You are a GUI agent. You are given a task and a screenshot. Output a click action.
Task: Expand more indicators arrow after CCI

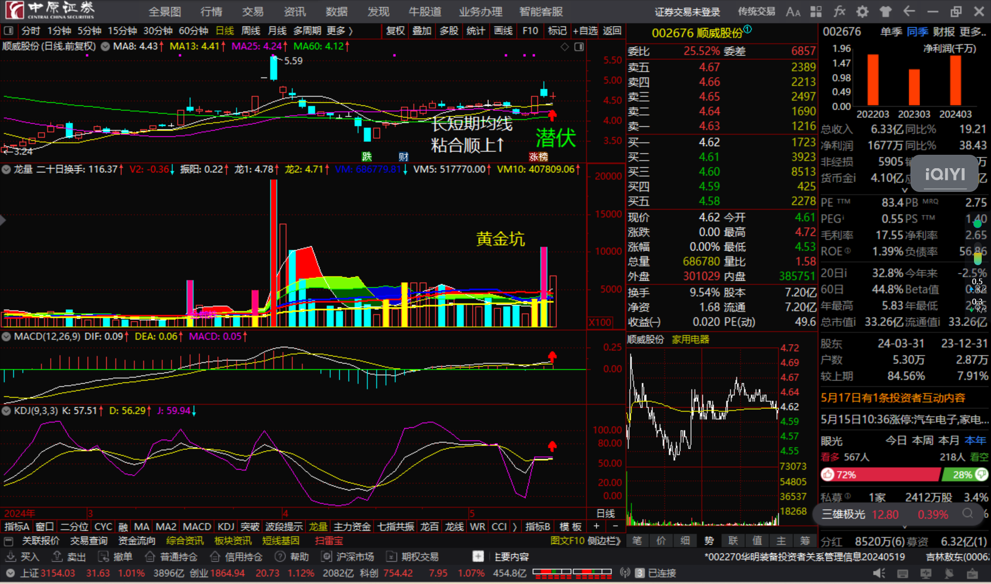tap(514, 527)
